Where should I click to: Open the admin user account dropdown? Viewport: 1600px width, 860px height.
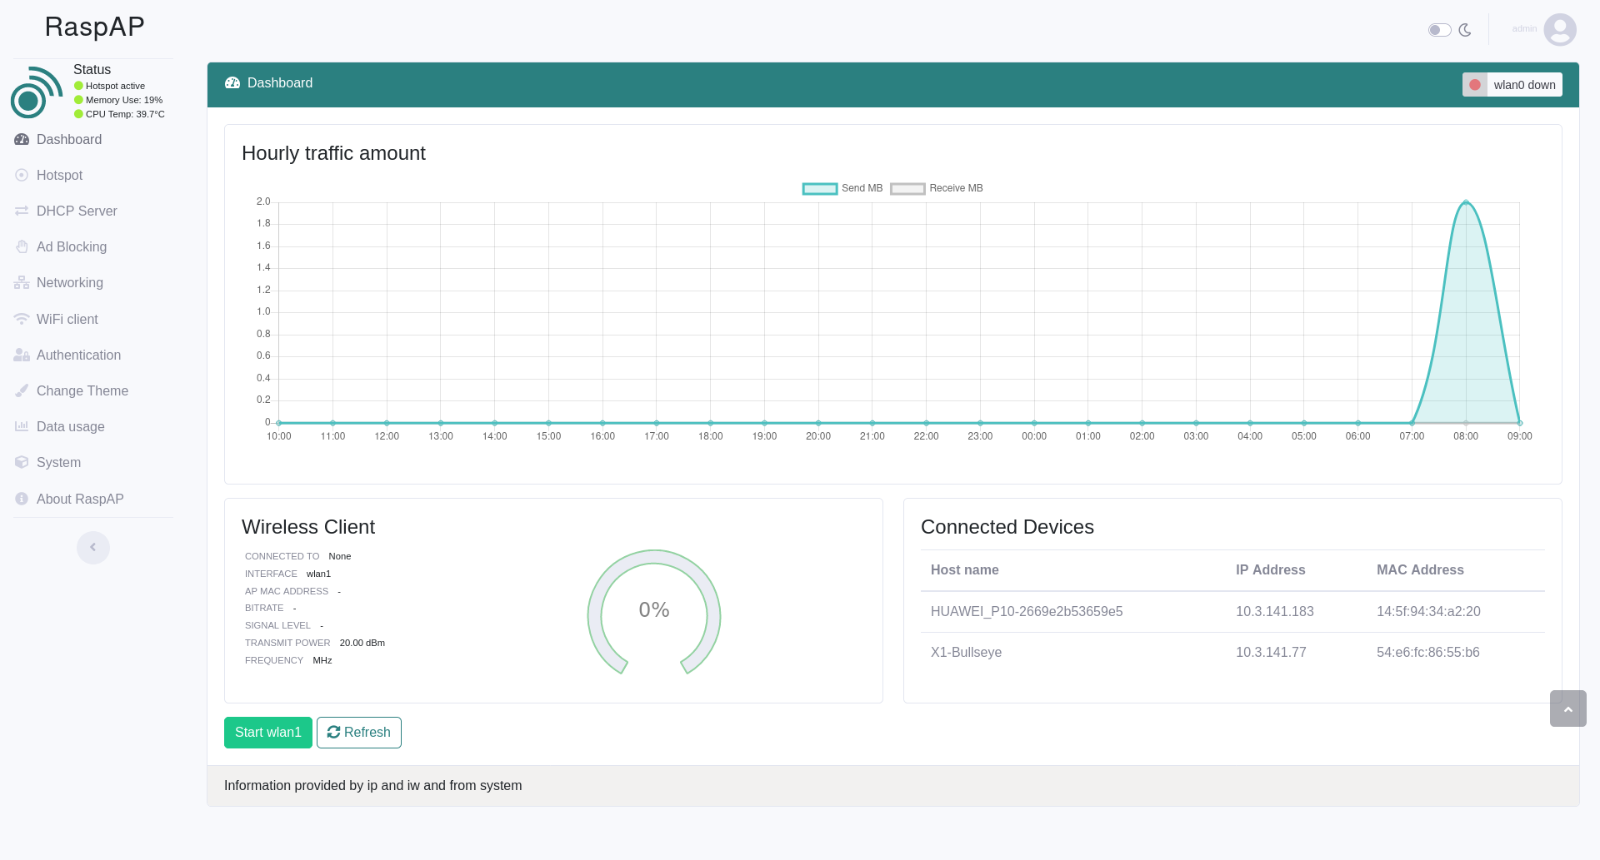1542,29
